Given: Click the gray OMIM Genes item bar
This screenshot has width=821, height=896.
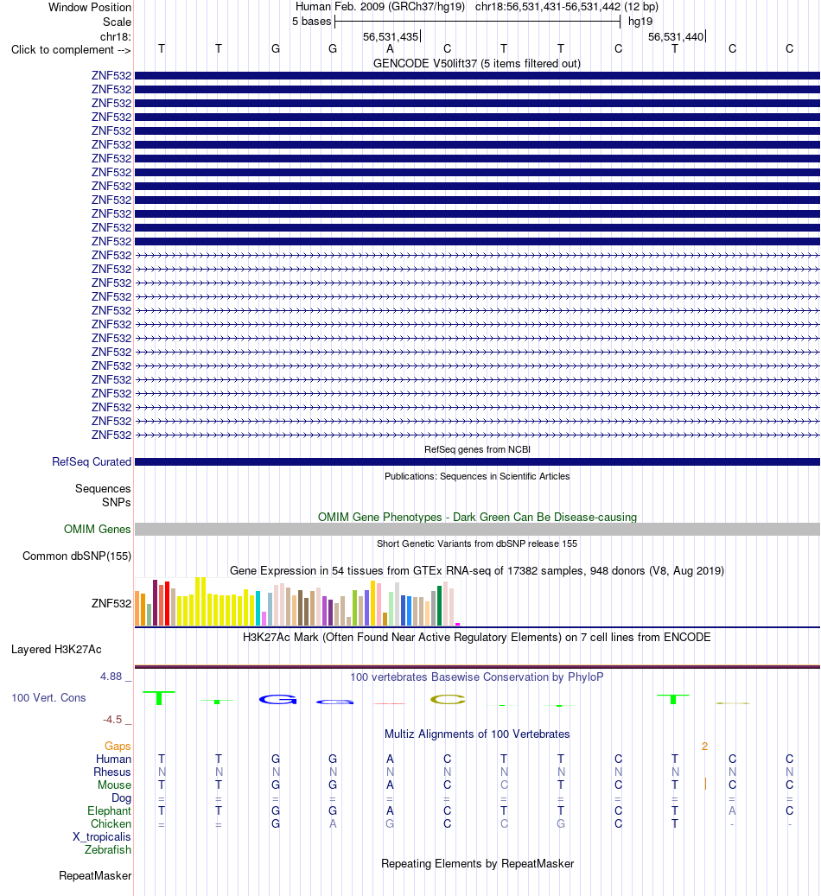Looking at the screenshot, I should coord(477,529).
